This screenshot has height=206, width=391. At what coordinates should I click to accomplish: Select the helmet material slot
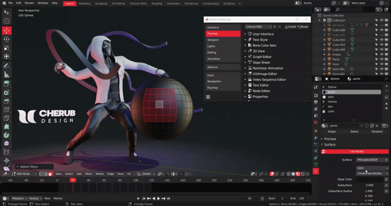[352, 102]
